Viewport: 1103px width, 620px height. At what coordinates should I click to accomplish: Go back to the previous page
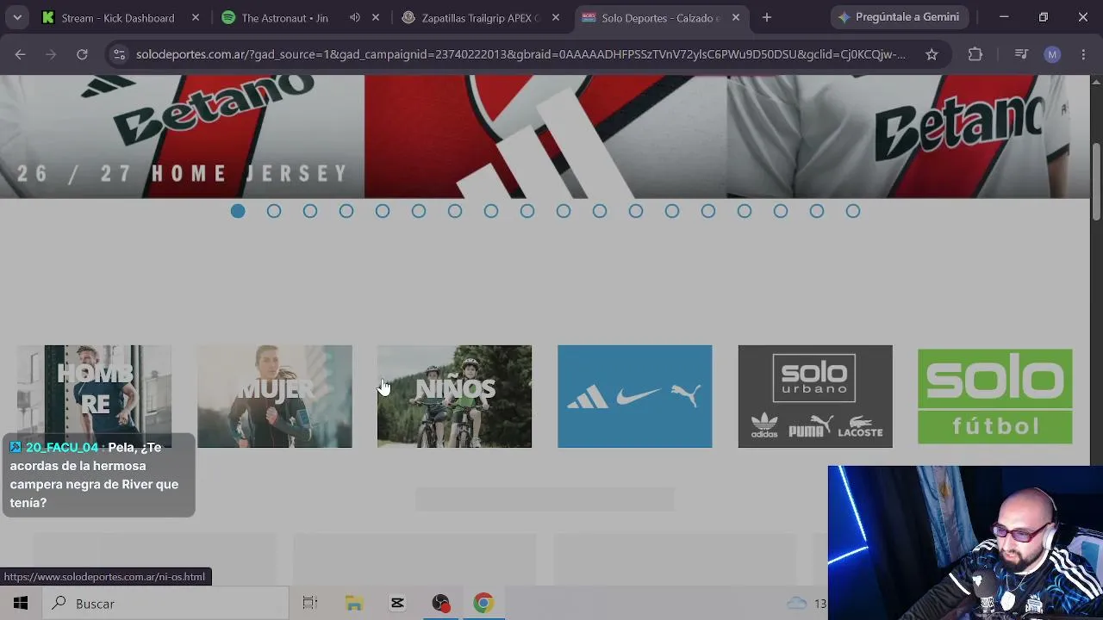[x=20, y=54]
